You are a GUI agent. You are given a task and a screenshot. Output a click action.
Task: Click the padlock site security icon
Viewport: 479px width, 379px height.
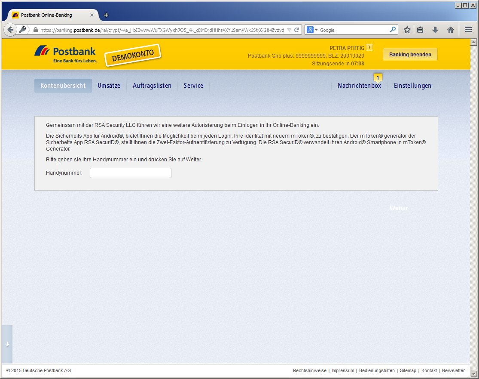tap(35, 30)
